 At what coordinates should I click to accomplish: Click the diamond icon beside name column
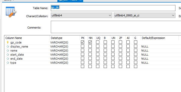tap(8, 51)
